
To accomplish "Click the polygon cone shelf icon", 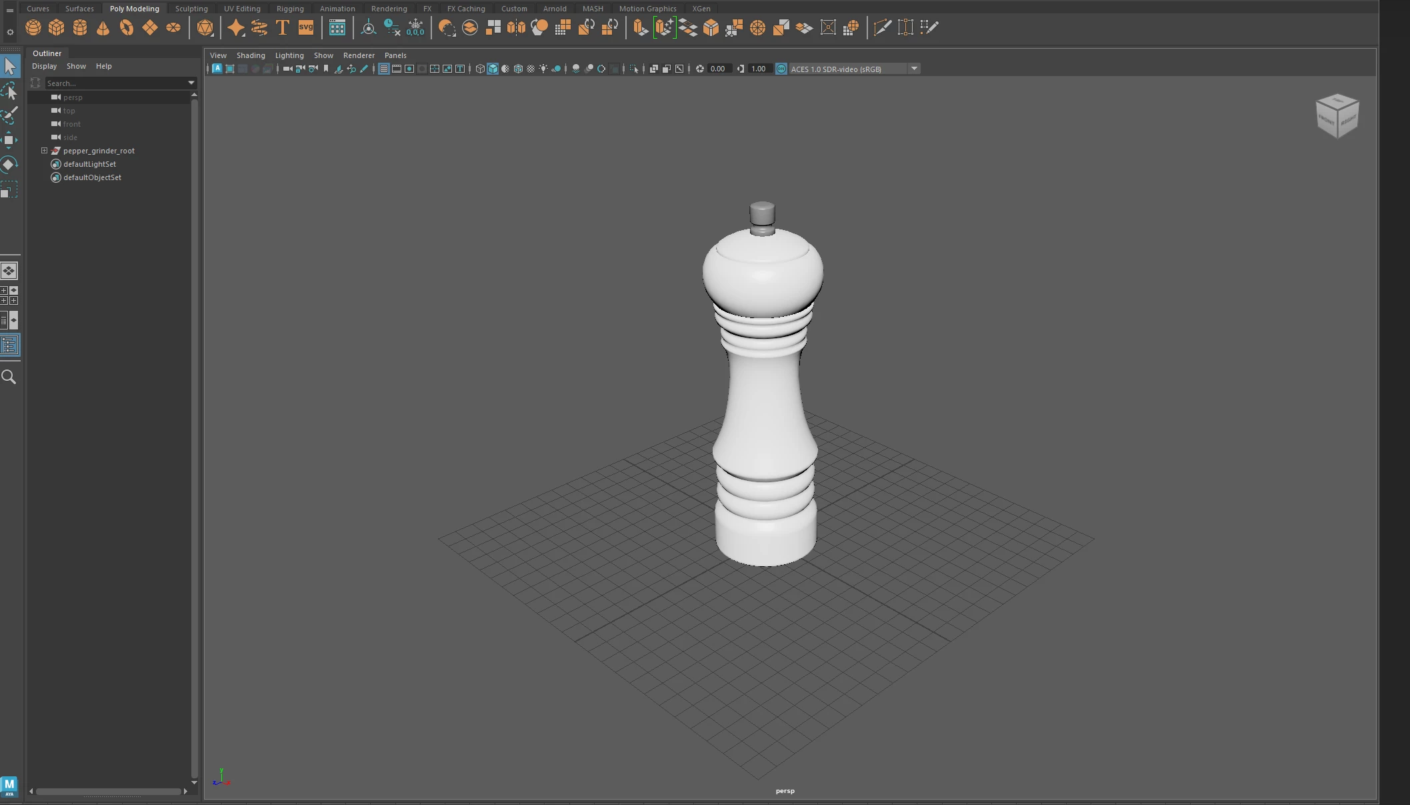I will point(103,27).
